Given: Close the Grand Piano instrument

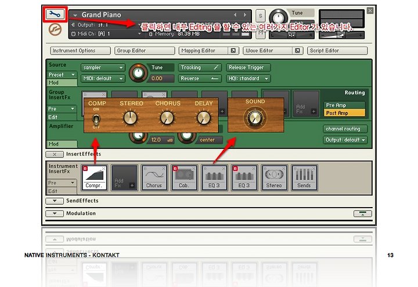Looking at the screenshot, I should pyautogui.click(x=370, y=10).
